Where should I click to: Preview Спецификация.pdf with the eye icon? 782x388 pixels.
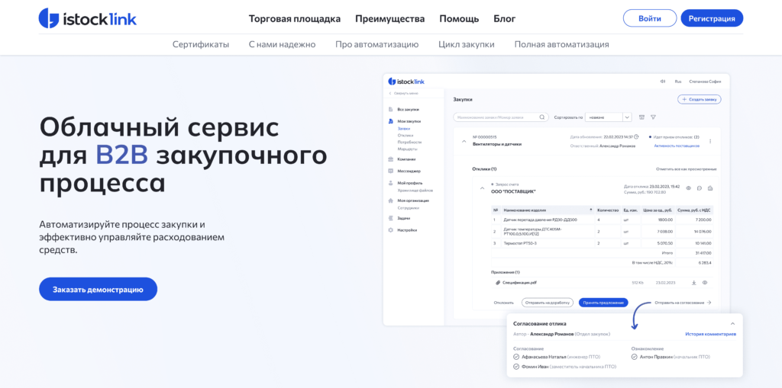coord(705,282)
